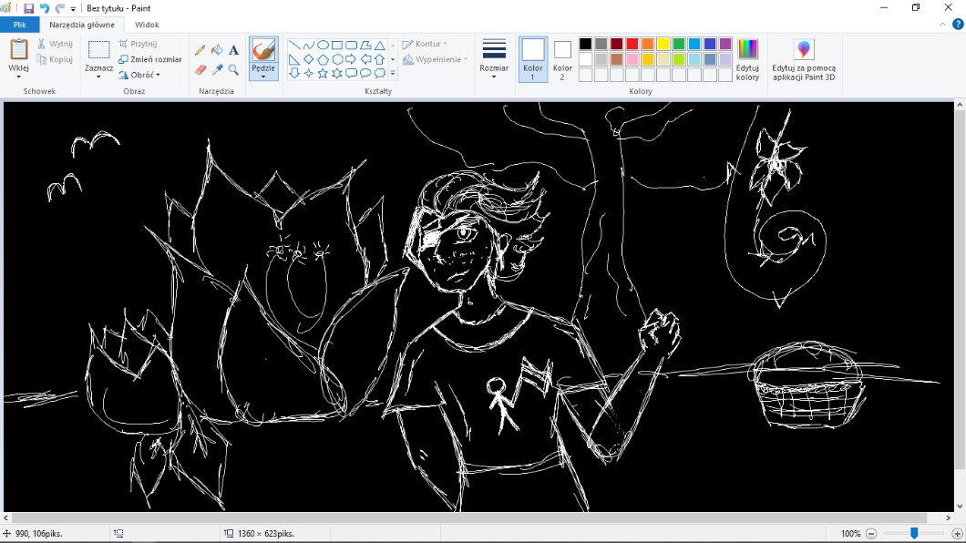This screenshot has width=966, height=543.
Task: Select Kolor 2 as active color
Action: tap(562, 60)
